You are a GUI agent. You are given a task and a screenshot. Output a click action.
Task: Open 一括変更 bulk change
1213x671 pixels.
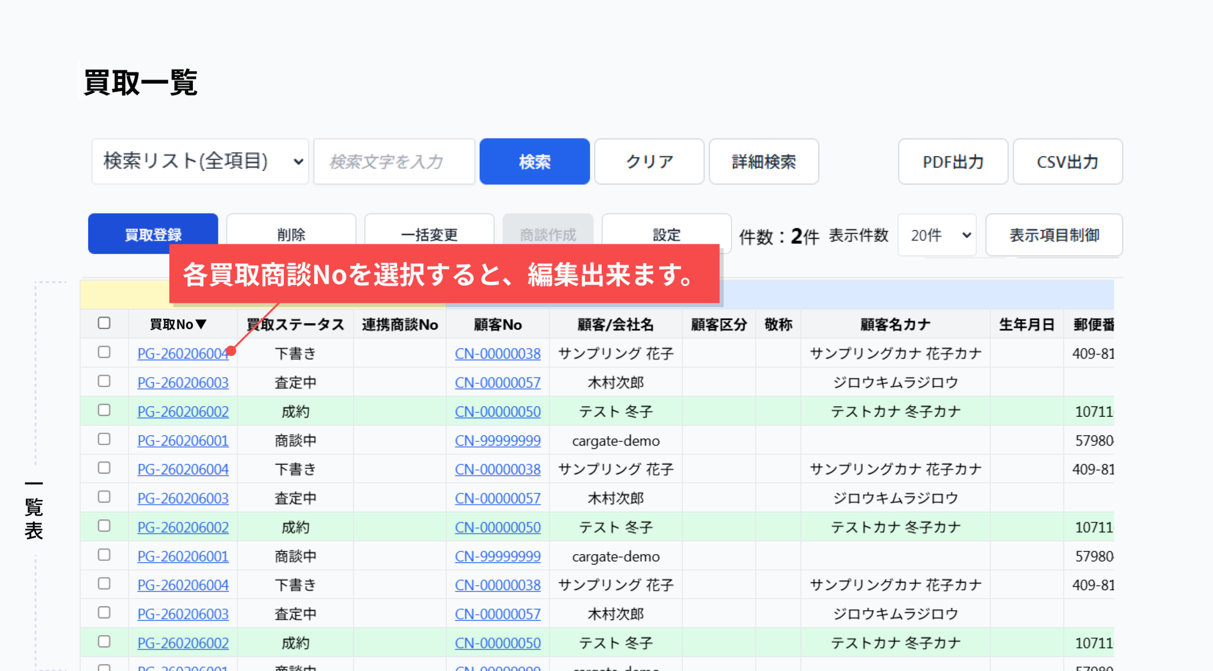point(429,234)
